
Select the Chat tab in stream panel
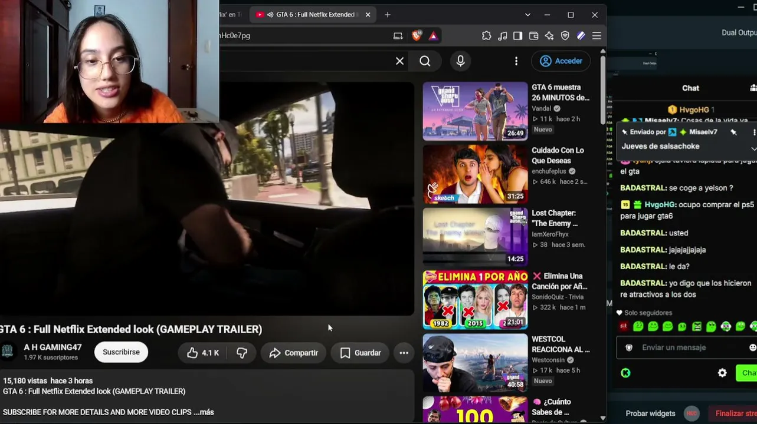coord(690,88)
